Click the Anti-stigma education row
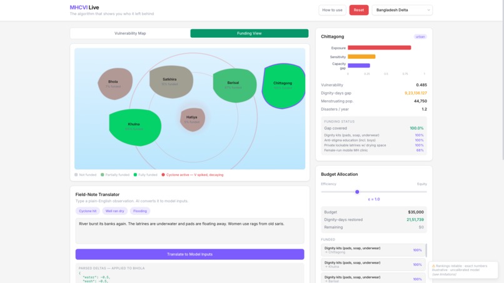Image resolution: width=504 pixels, height=283 pixels. pos(373,140)
